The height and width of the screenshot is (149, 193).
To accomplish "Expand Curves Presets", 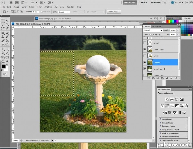I will 160,123.
